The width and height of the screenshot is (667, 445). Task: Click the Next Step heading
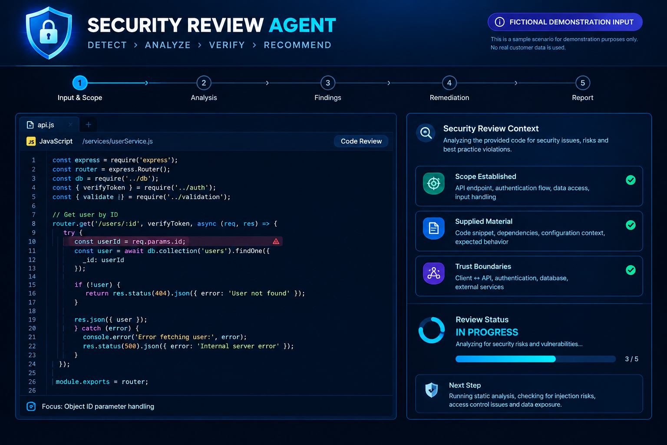tap(465, 385)
